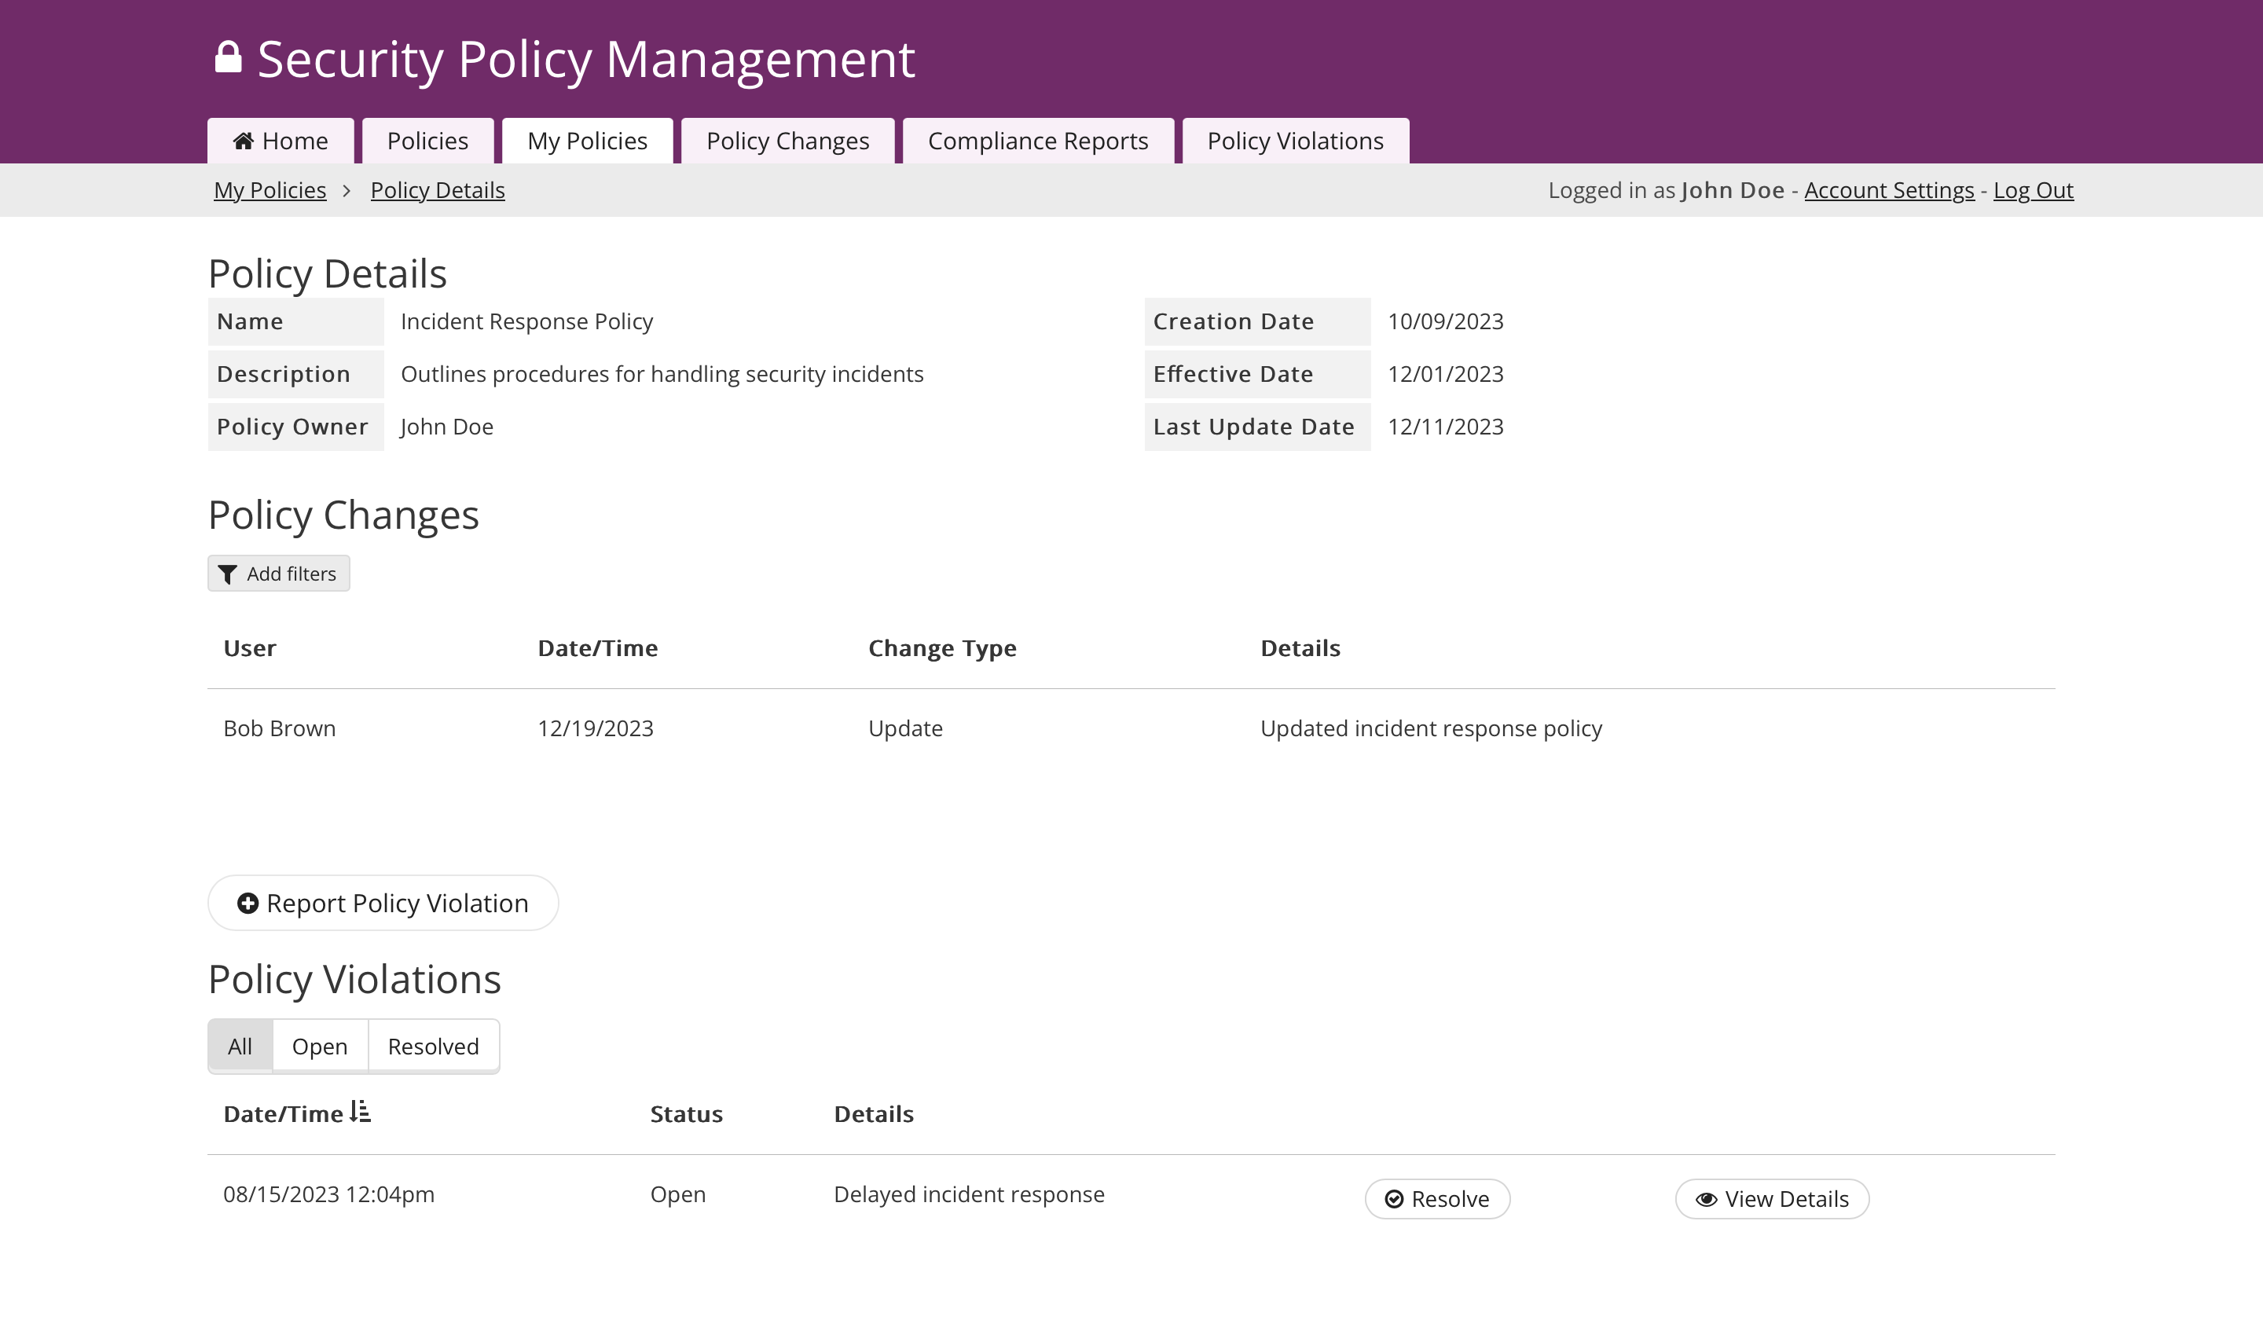The width and height of the screenshot is (2263, 1331).
Task: Click the Policy Details breadcrumb link
Action: (438, 190)
